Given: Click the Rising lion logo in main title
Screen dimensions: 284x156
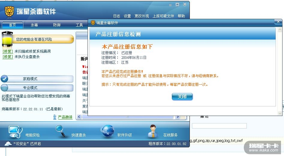Looking at the screenshot, I should coord(9,12).
